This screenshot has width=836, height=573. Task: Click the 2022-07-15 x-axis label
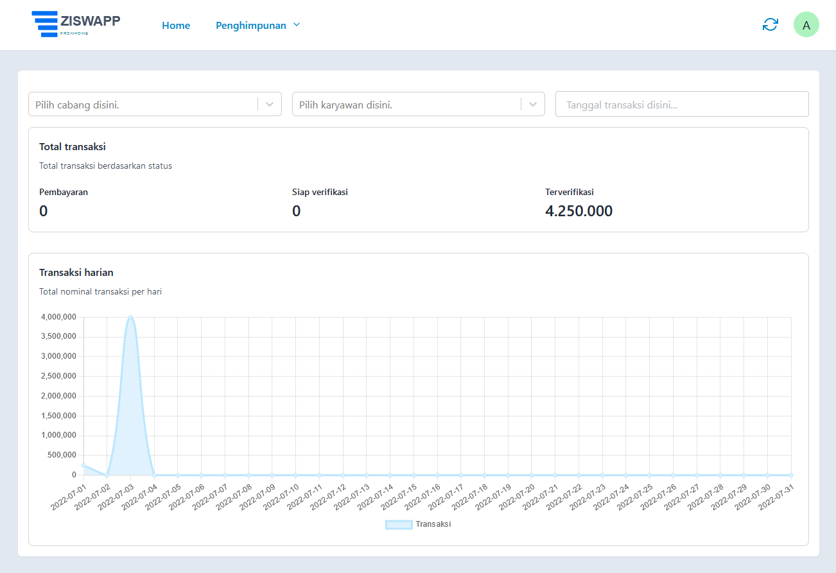[x=399, y=497]
